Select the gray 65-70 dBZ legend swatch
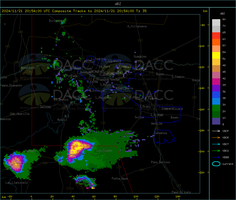Screen dimensions: 236x200 (216, 29)
